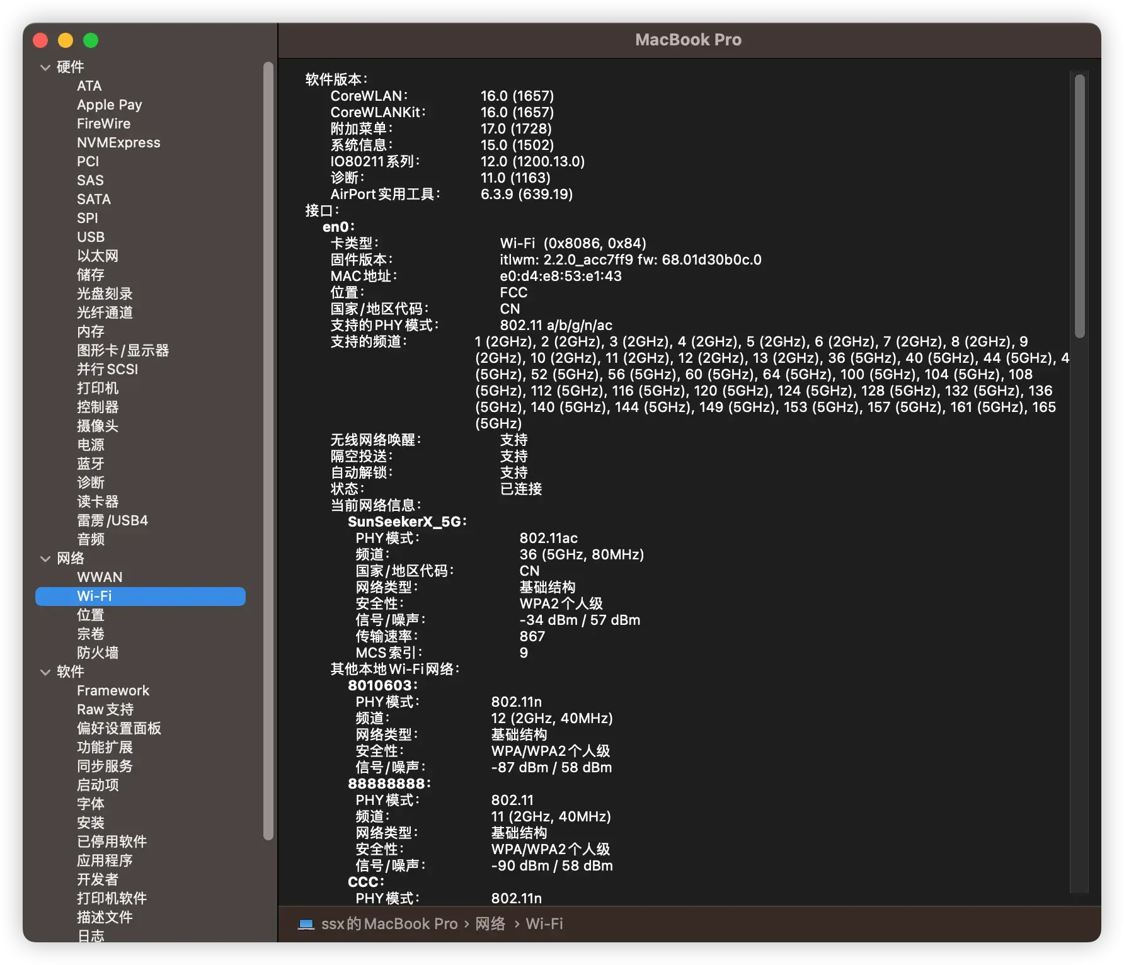Select 描述文件 sidebar item
Screen dimensions: 1124x965
pos(105,918)
